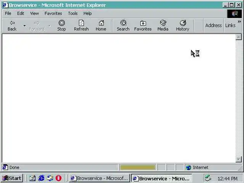
Task: Click the scrollbar down arrow
Action: [239, 159]
